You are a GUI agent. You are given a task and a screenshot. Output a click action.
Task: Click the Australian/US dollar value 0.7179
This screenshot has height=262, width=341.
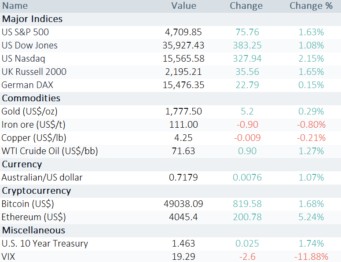tap(183, 177)
